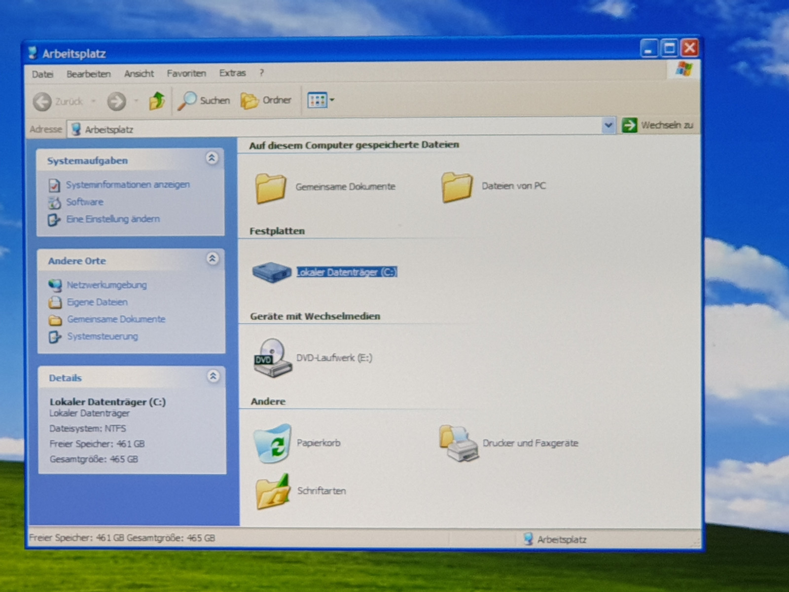The image size is (789, 592).
Task: Open the Dateien von PC folder
Action: point(457,186)
